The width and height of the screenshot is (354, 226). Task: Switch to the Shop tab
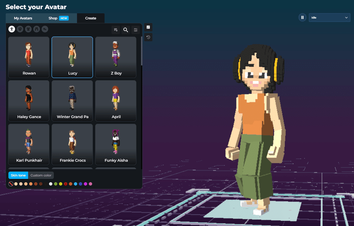(x=58, y=18)
